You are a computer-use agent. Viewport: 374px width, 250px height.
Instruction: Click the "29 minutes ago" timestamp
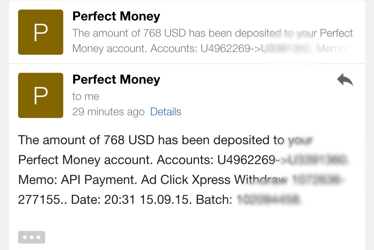108,112
